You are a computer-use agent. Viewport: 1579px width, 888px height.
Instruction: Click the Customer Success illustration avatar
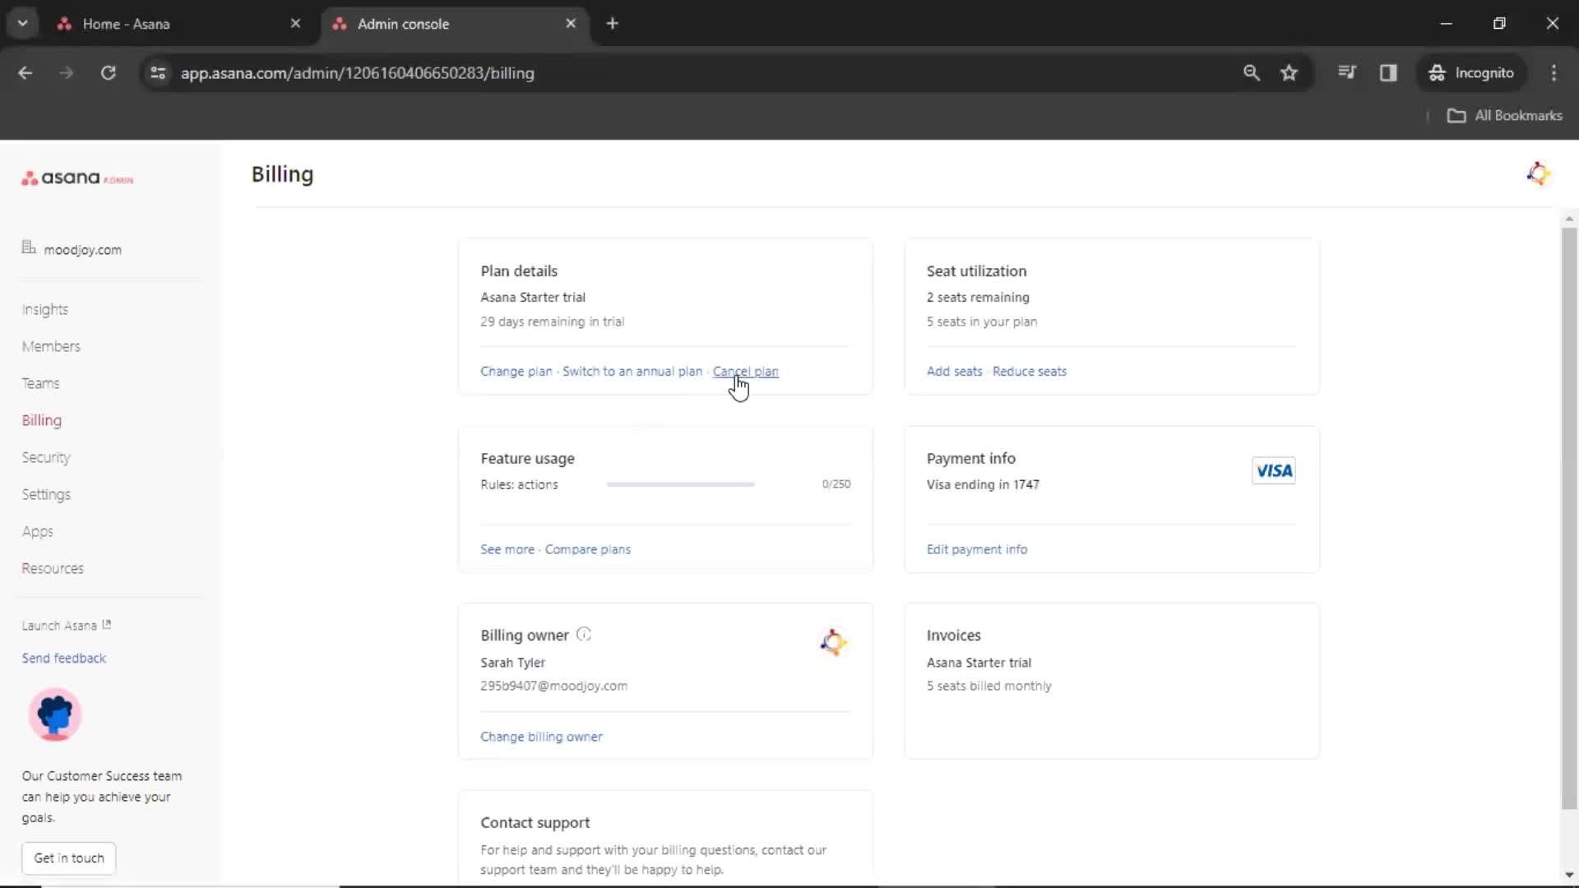coord(55,715)
